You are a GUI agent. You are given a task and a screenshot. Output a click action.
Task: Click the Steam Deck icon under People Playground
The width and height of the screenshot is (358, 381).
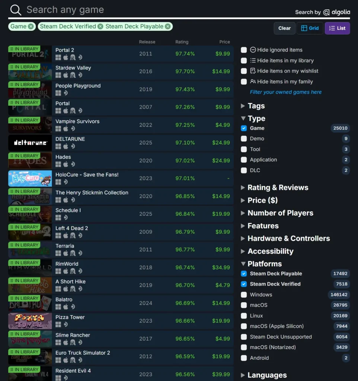(x=65, y=93)
